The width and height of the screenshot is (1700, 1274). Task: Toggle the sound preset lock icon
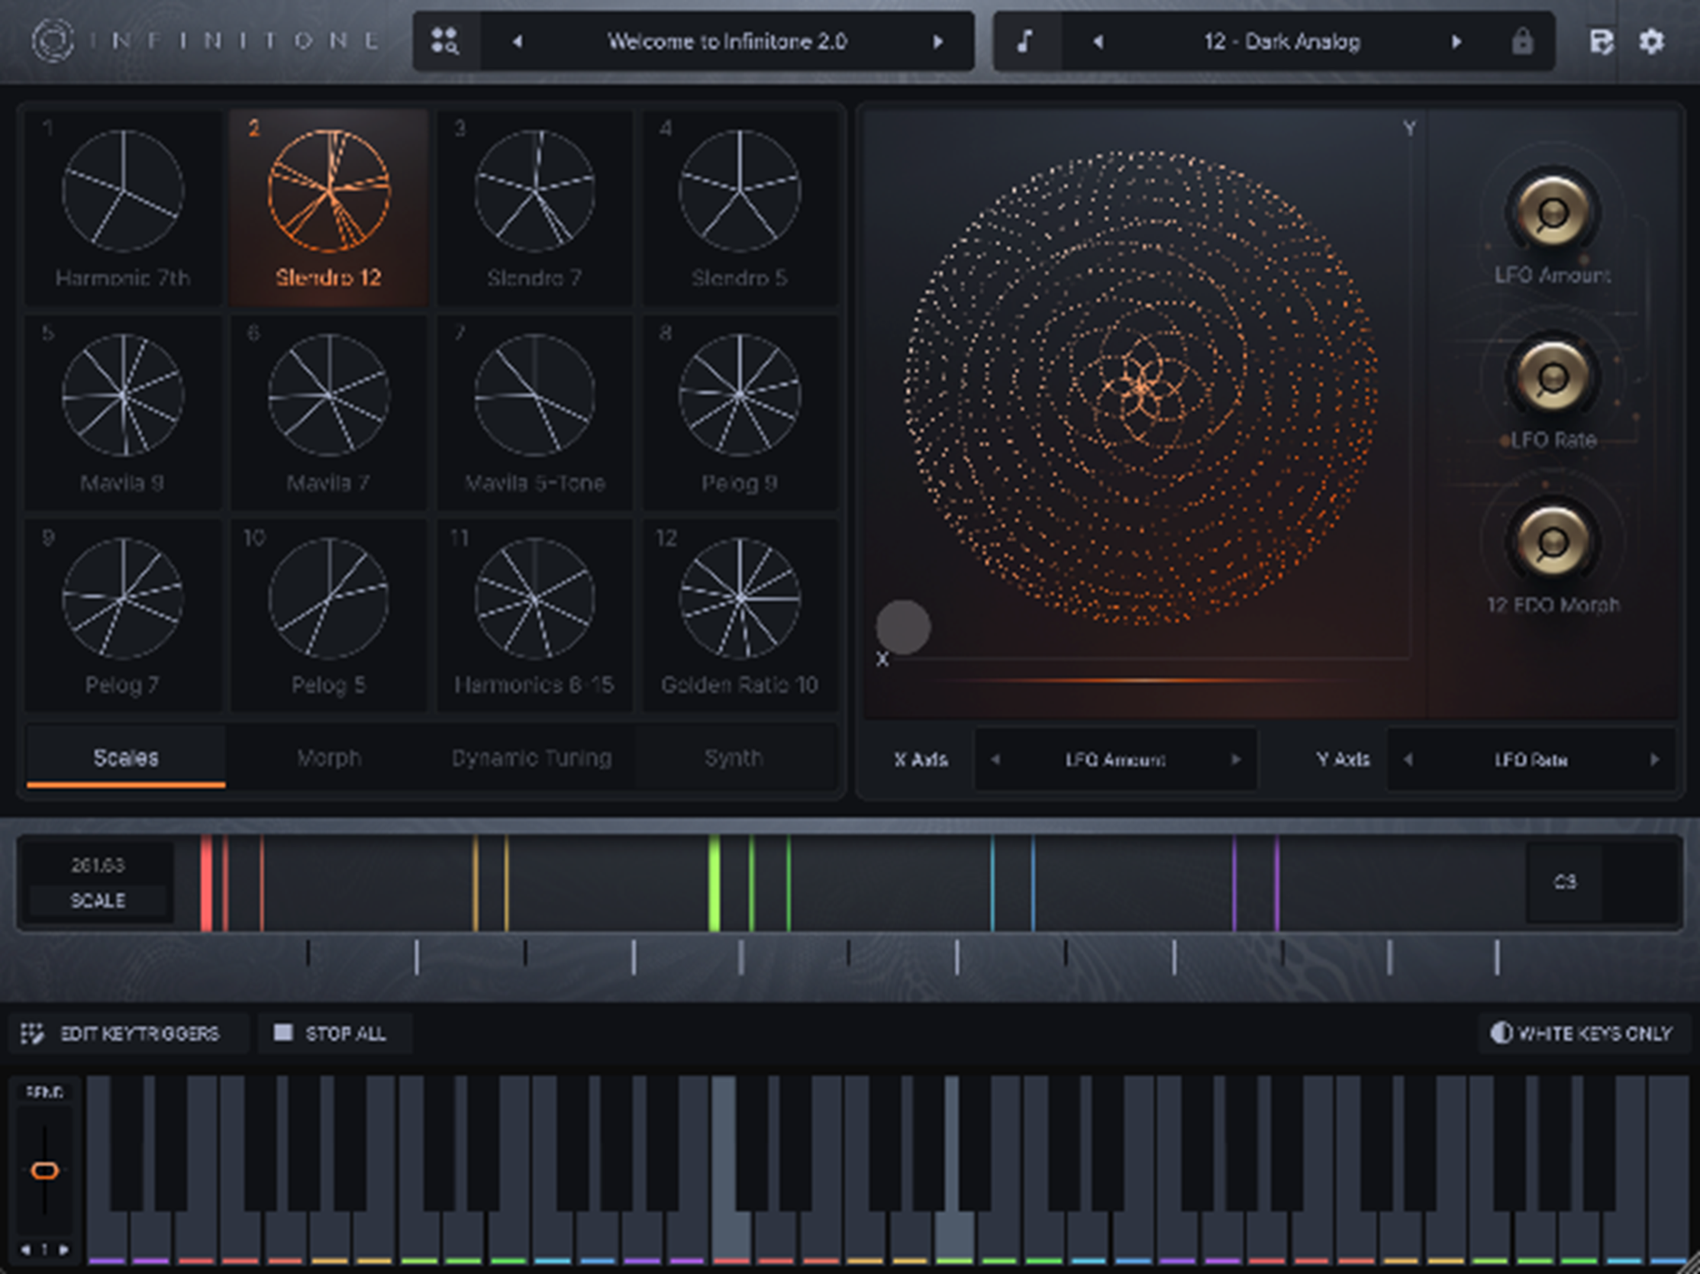click(1521, 41)
